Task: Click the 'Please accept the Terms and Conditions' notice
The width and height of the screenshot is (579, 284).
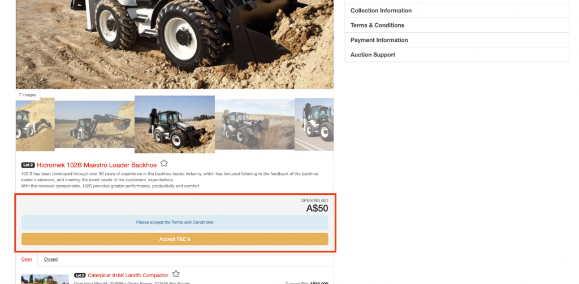Action: pyautogui.click(x=175, y=222)
